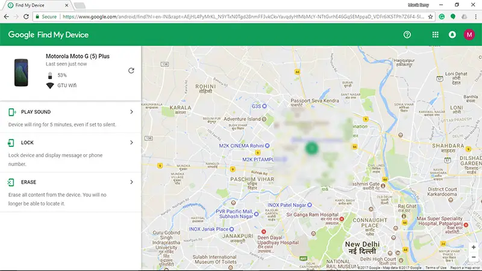The width and height of the screenshot is (482, 271).
Task: Open the Google apps grid
Action: coord(435,35)
